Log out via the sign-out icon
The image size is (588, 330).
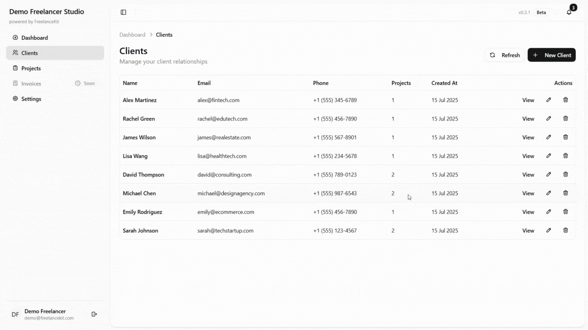click(94, 314)
